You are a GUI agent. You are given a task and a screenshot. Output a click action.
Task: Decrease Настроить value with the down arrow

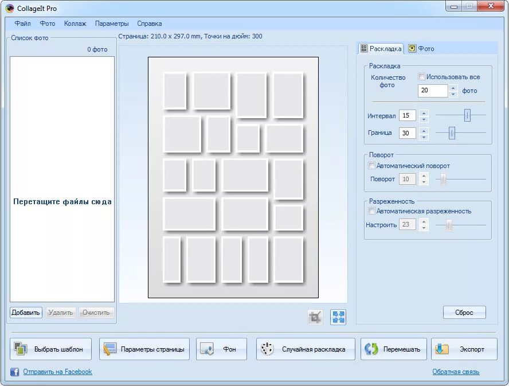424,228
